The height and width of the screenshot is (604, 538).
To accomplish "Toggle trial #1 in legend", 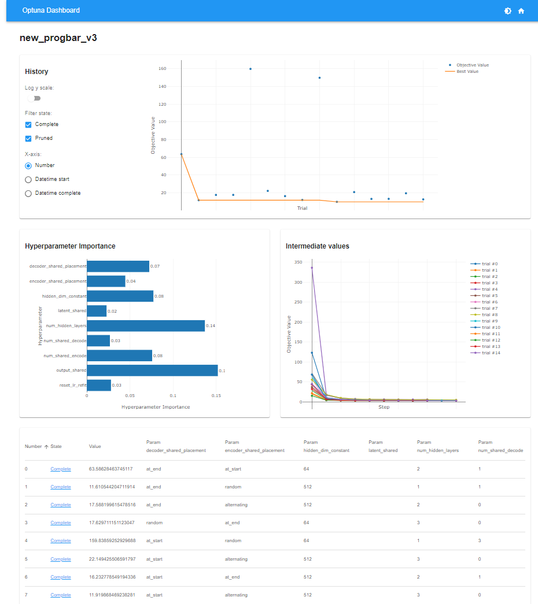I will point(484,270).
